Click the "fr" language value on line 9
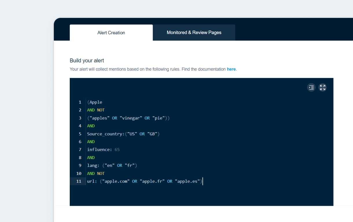 [x=130, y=166]
